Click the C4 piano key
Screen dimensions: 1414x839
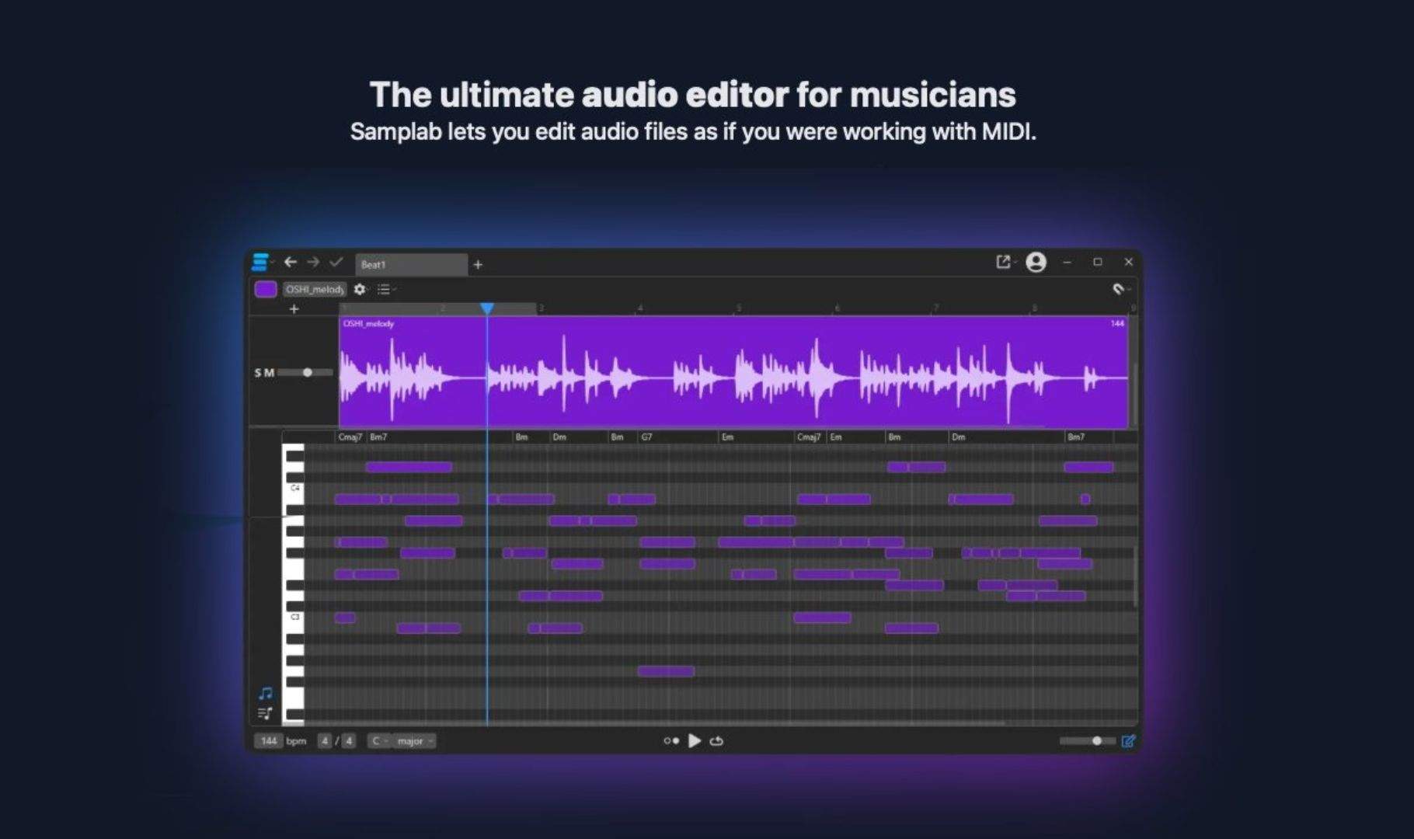(294, 489)
